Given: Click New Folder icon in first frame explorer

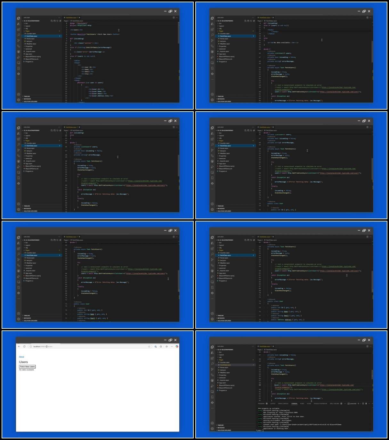Looking at the screenshot, I should [x=54, y=21].
